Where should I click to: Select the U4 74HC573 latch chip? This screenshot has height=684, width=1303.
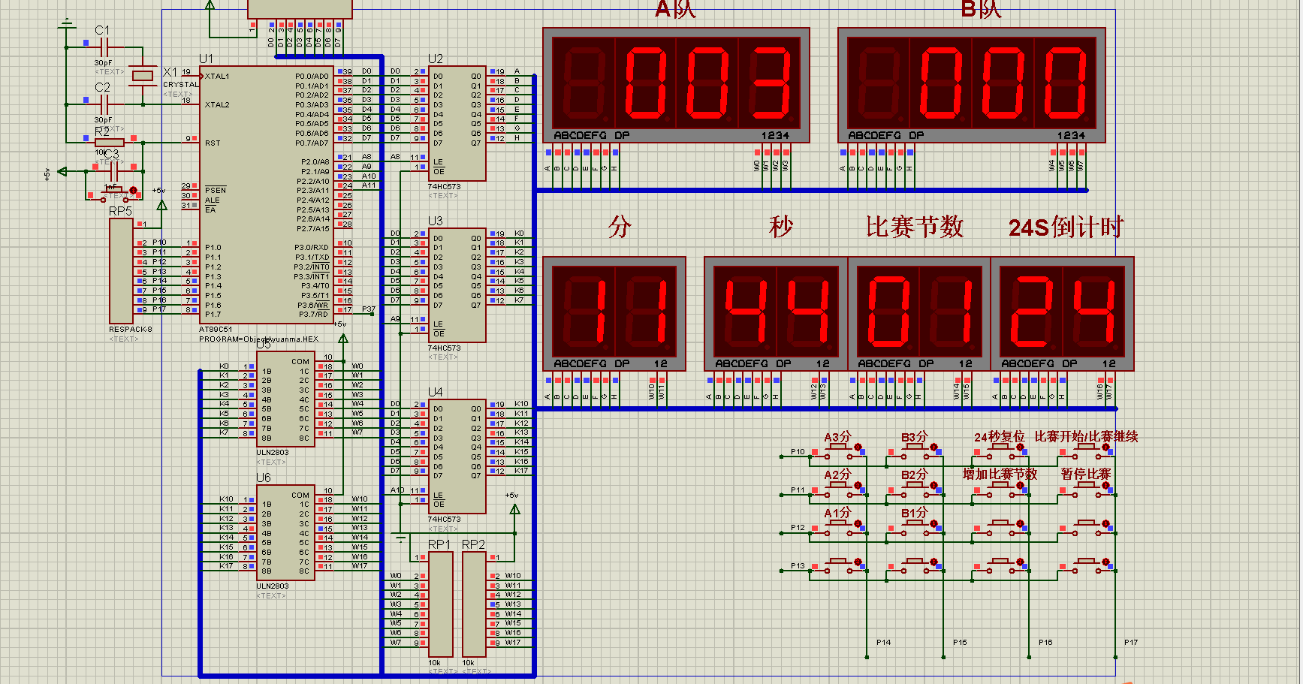coord(457,457)
